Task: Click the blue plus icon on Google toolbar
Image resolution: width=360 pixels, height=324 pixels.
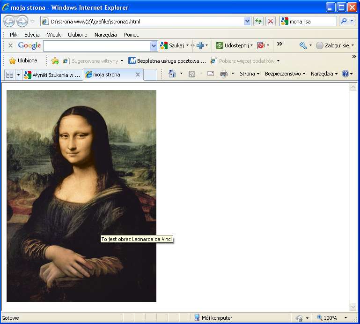Action: point(200,45)
